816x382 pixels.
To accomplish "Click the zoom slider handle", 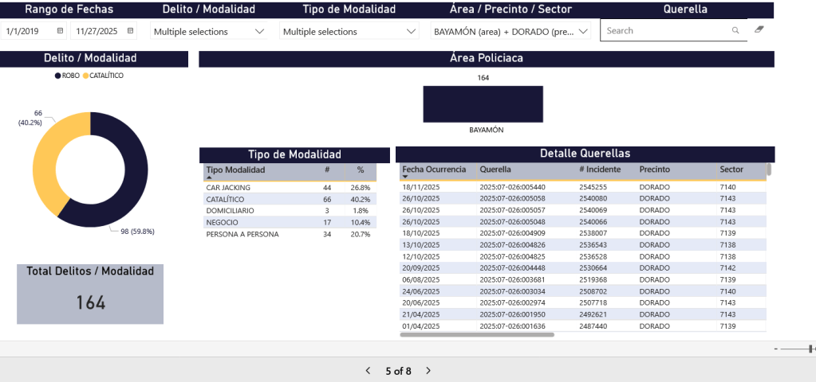I will click(811, 349).
